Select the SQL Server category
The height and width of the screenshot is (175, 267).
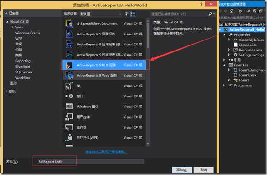point(24,72)
